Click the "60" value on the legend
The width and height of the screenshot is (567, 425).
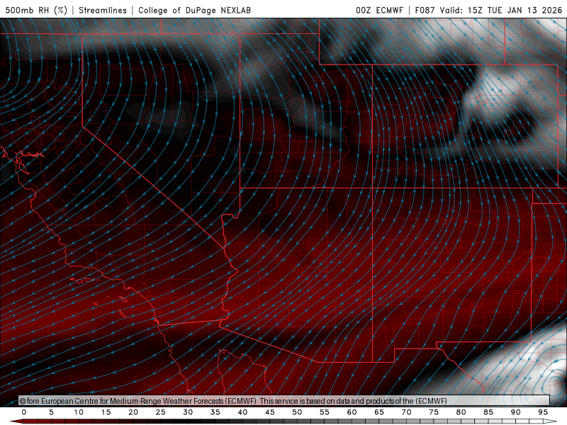tap(352, 412)
